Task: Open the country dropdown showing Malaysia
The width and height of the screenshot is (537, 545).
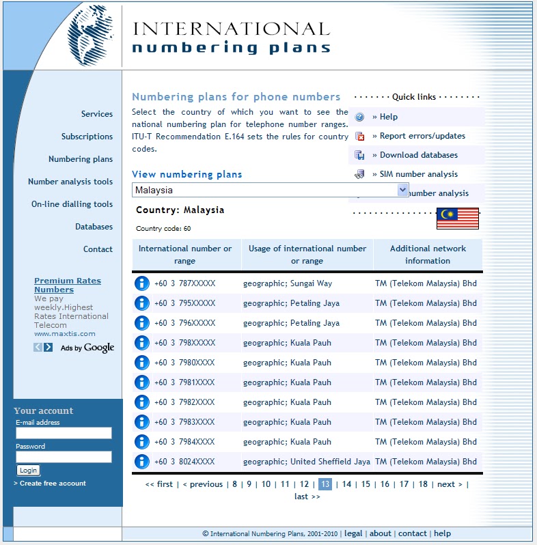Action: point(271,190)
